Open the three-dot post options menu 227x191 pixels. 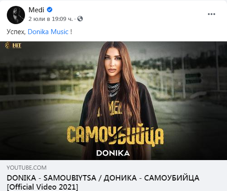click(212, 14)
